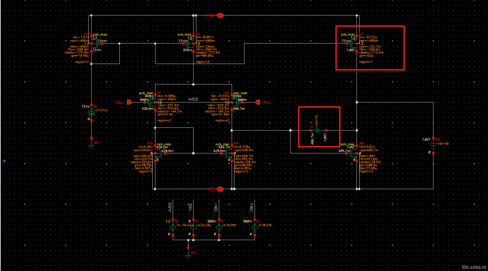Click the rotated VIN+ wire label above V3
Image resolution: width=488 pixels, height=271 pixels.
(x=252, y=207)
